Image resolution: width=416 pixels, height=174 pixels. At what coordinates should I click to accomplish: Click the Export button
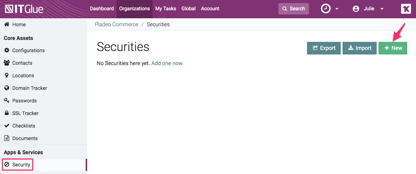[323, 48]
